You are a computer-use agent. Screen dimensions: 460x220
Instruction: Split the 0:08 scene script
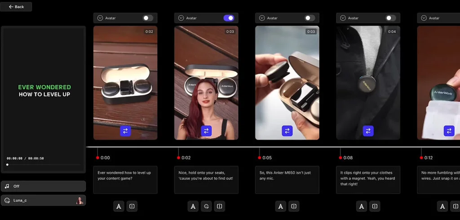click(375, 206)
